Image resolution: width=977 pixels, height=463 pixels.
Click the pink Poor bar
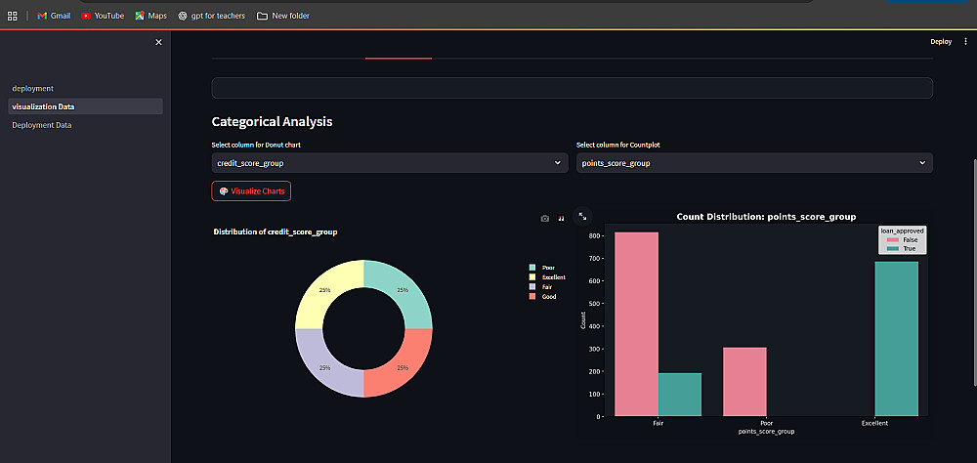744,381
